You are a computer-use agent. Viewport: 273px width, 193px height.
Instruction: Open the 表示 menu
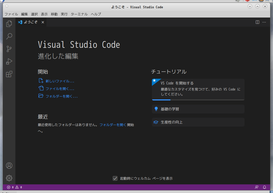point(44,14)
